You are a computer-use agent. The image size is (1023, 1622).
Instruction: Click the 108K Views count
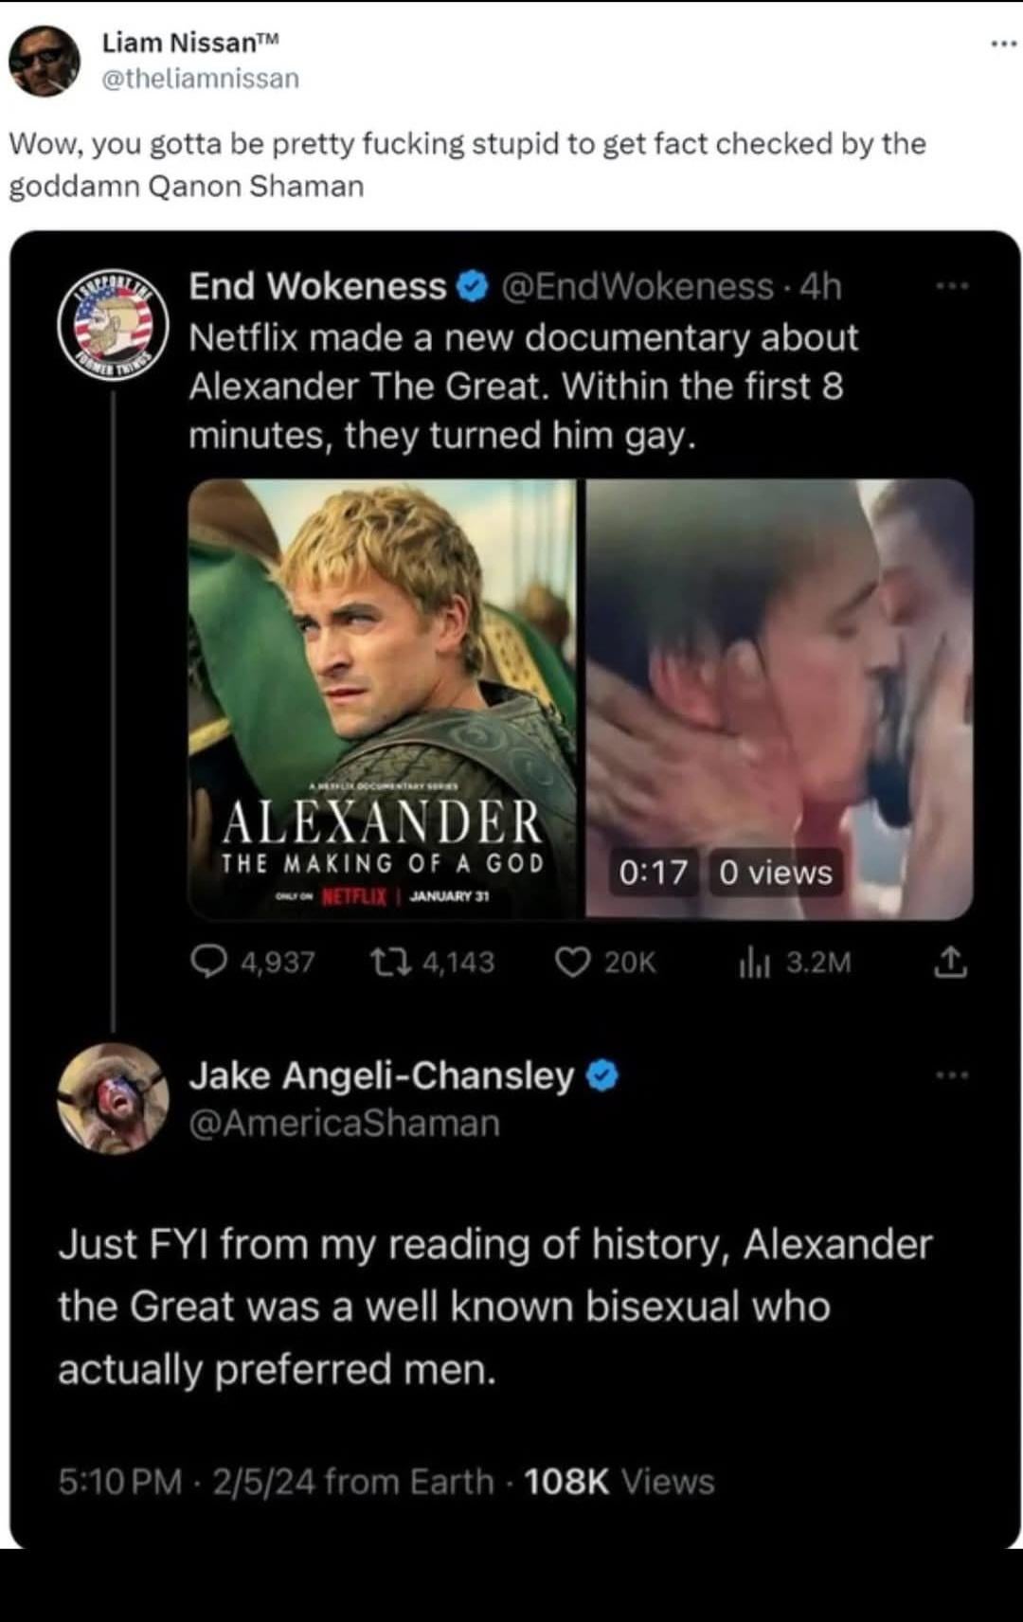coord(619,1482)
